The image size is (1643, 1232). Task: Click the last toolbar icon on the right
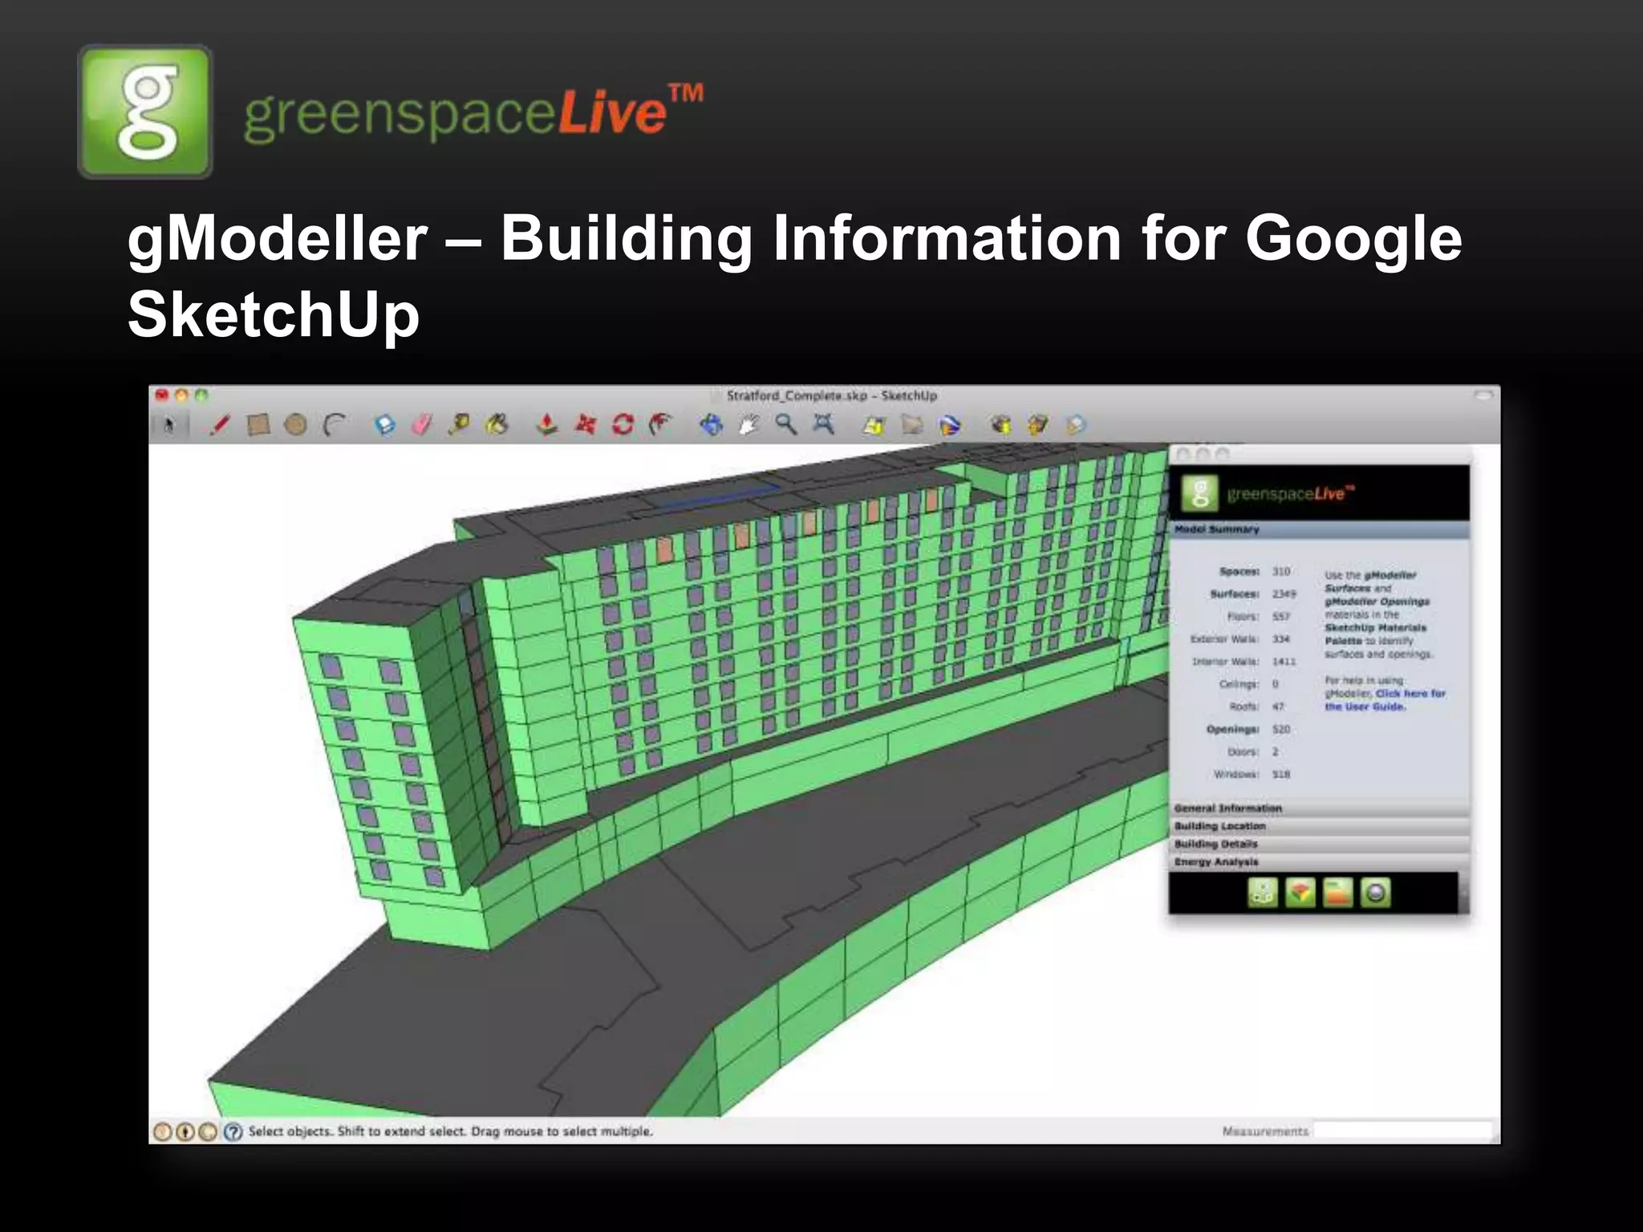tap(1076, 424)
